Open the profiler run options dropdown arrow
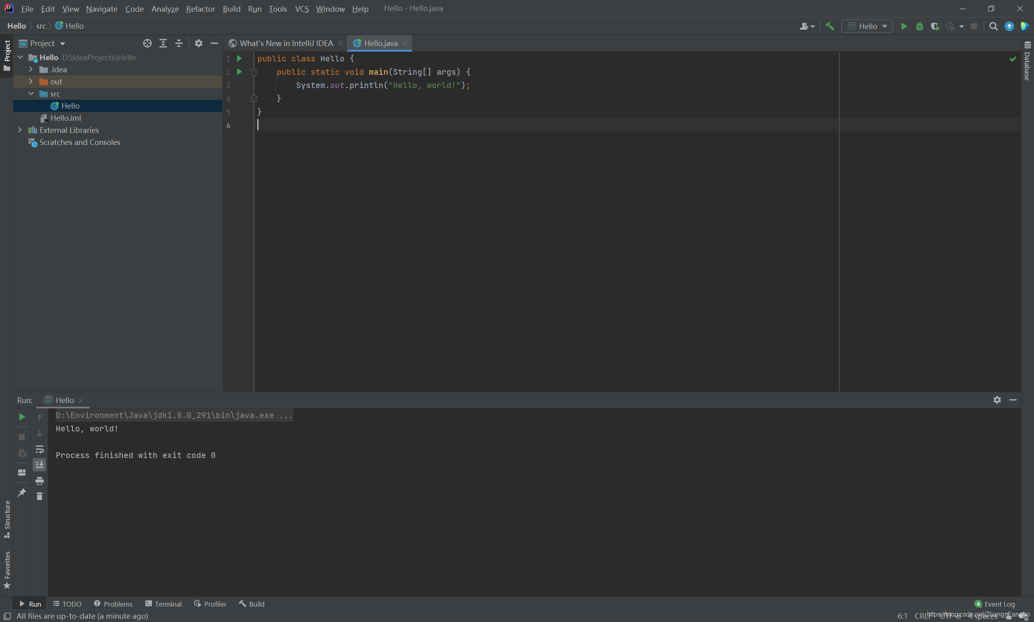The width and height of the screenshot is (1034, 622). coord(961,26)
